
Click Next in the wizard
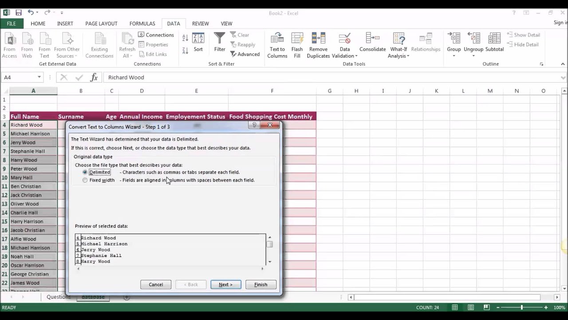[x=225, y=284]
